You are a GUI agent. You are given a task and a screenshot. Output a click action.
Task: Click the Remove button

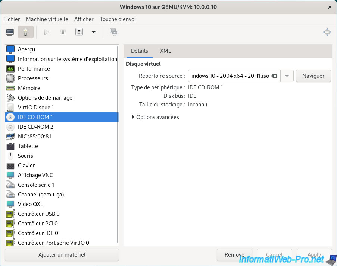coord(234,254)
